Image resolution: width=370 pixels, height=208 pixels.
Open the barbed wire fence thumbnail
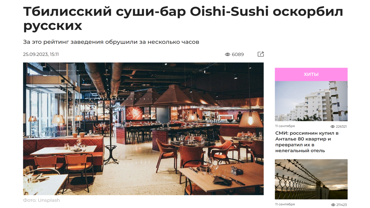tap(311, 179)
